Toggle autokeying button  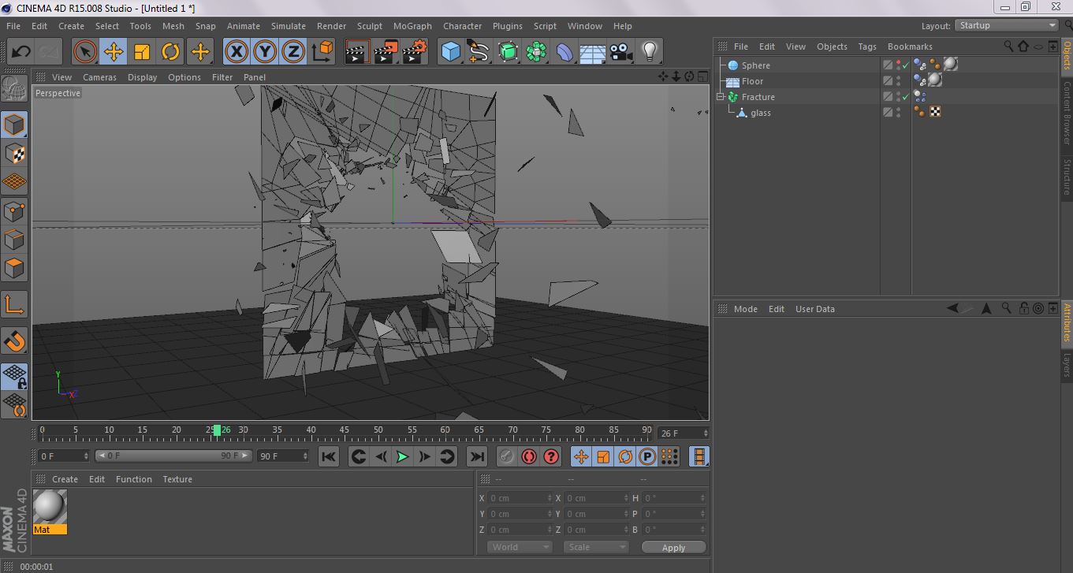point(529,456)
